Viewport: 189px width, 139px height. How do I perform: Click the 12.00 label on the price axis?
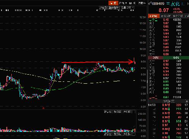(143, 23)
